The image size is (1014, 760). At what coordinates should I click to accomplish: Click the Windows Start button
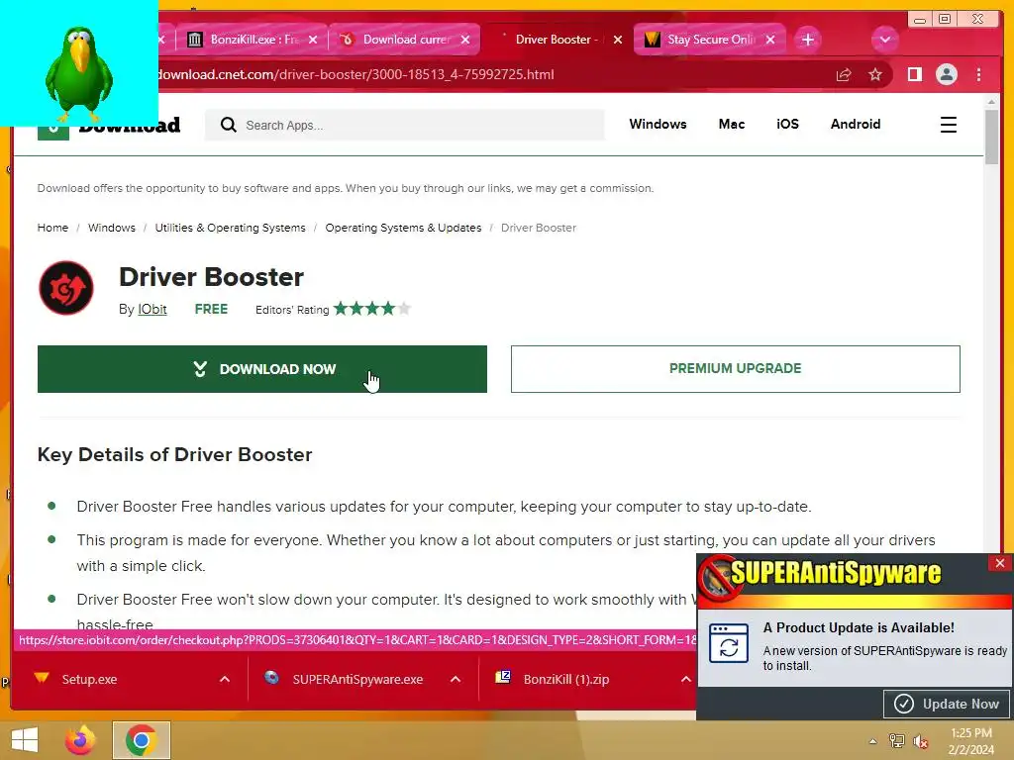click(x=25, y=740)
